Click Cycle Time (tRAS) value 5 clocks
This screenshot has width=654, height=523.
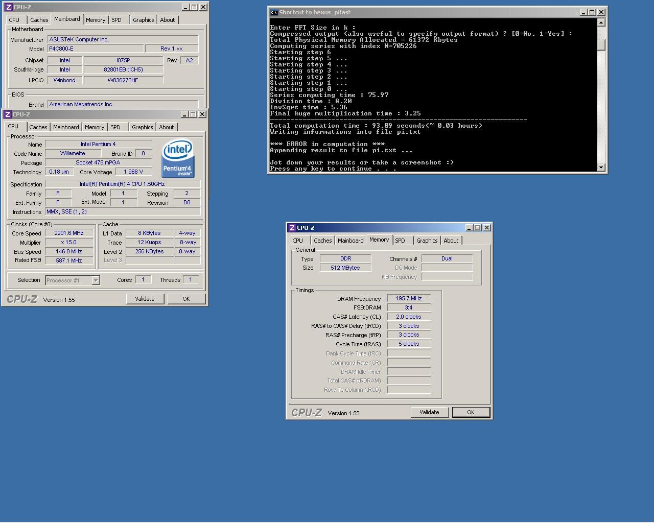point(409,344)
